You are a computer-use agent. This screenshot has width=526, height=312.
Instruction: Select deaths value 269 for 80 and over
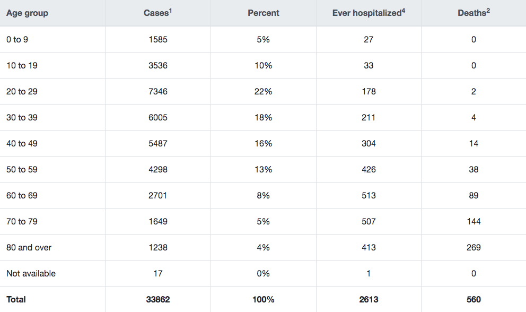click(x=474, y=247)
